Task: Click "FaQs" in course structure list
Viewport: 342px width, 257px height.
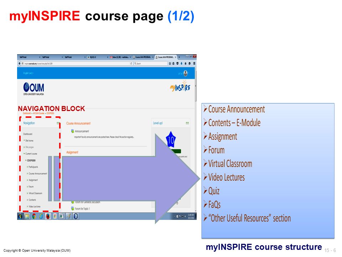Action: (214, 205)
